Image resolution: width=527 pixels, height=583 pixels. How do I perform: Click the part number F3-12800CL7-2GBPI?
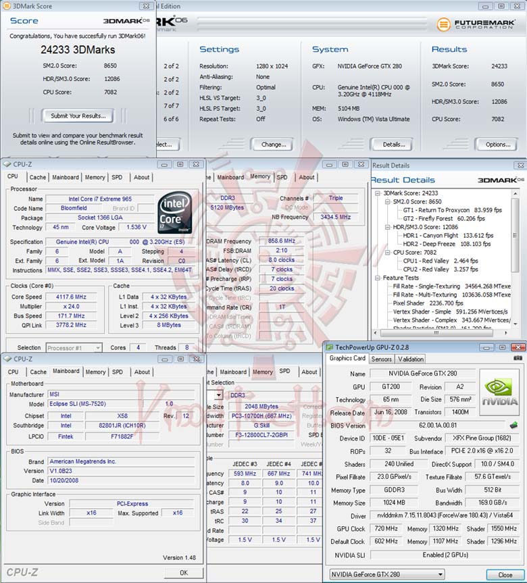pos(261,434)
